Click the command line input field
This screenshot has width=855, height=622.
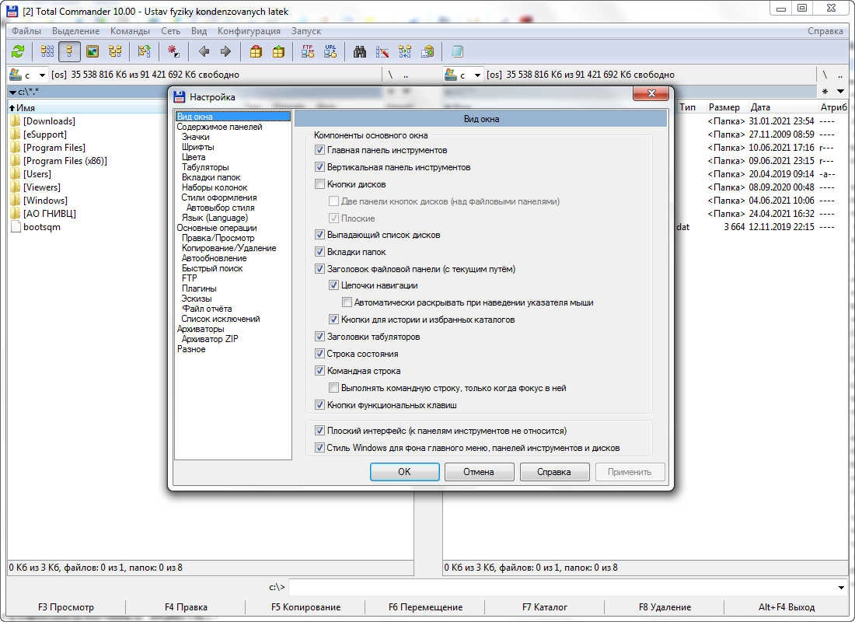(562, 587)
